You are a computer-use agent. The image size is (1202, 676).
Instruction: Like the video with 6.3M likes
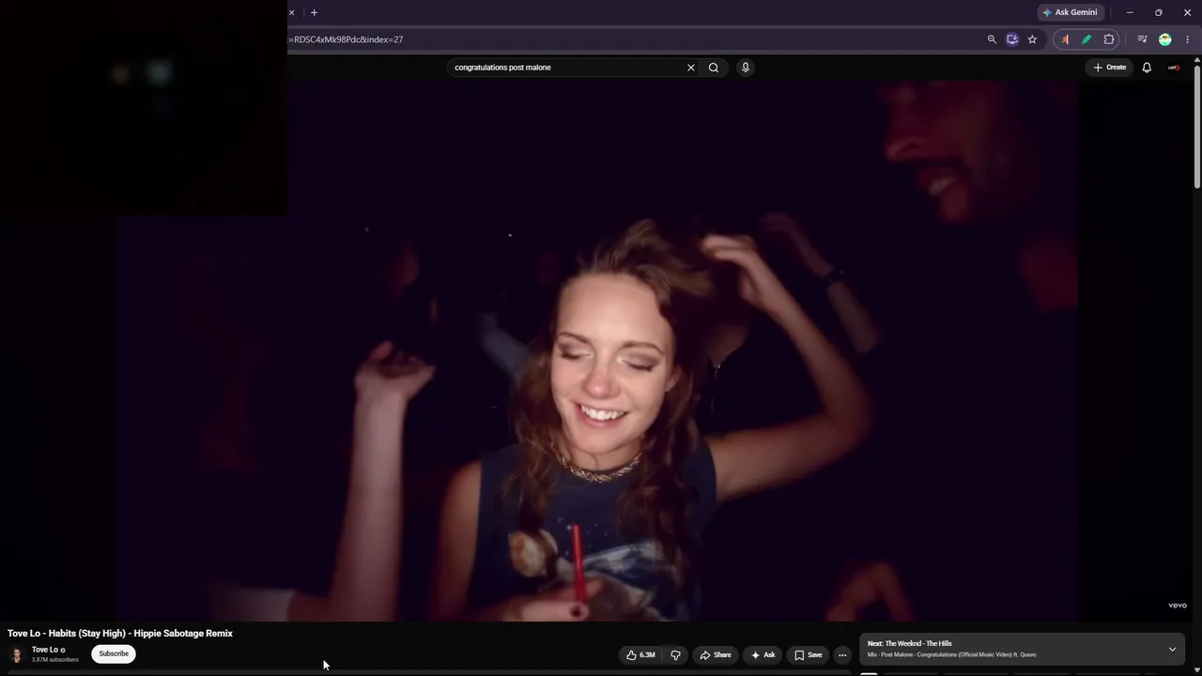(x=640, y=655)
